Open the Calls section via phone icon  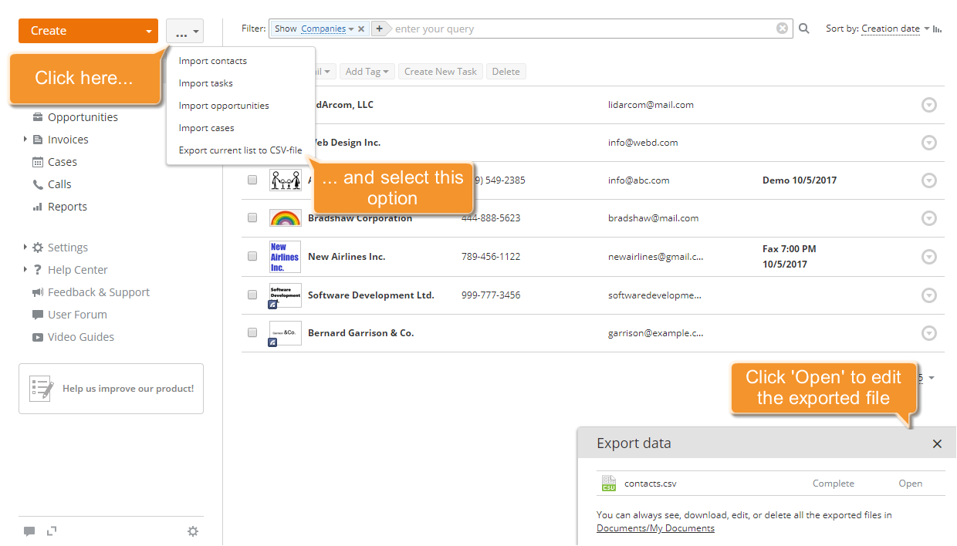coord(39,184)
